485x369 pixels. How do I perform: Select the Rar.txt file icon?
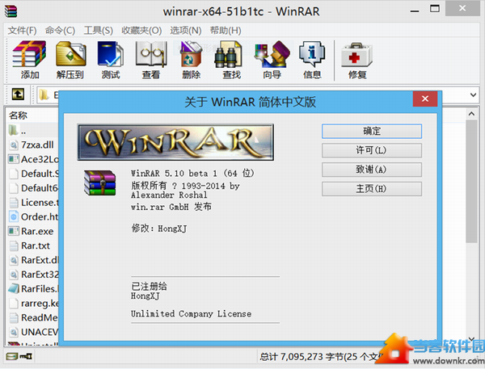point(13,245)
